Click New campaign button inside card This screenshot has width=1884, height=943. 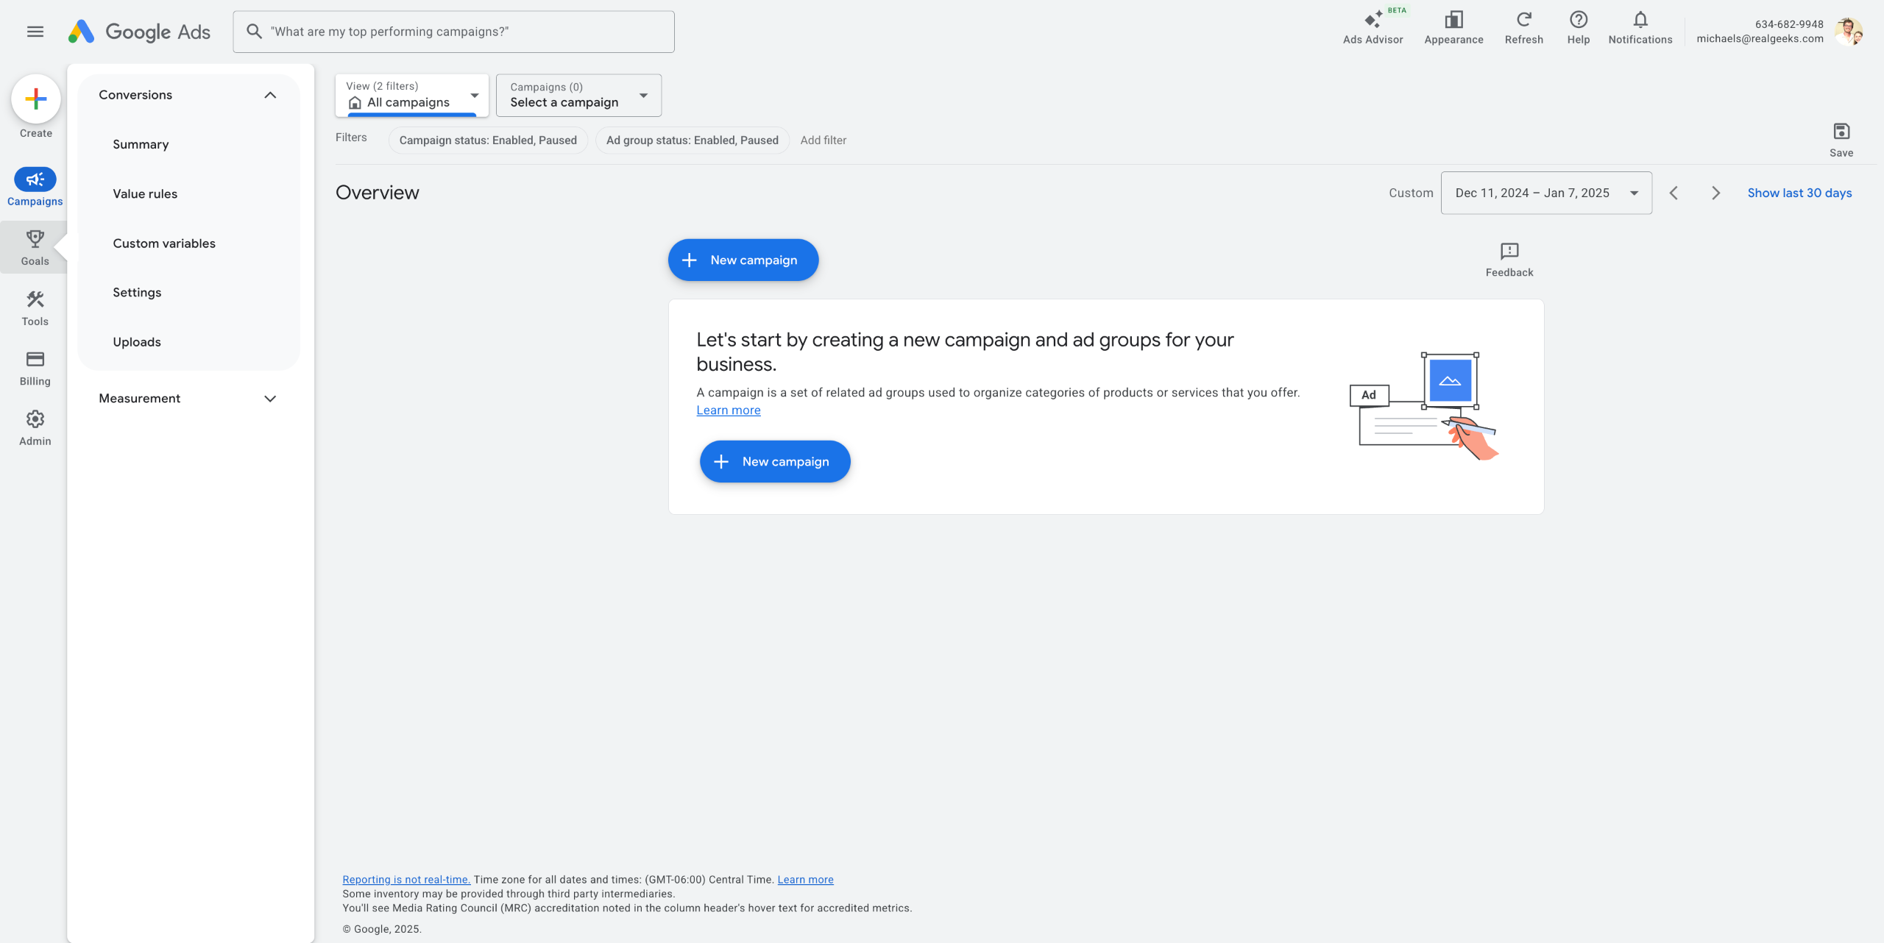click(x=775, y=461)
